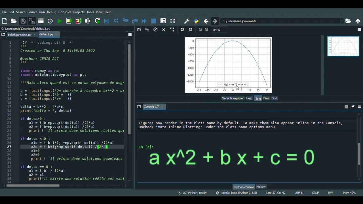Image resolution: width=363 pixels, height=204 pixels.
Task: Open Edit menu
Action: coord(11,12)
